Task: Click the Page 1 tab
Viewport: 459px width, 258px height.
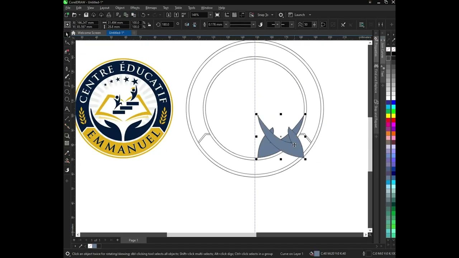Action: [x=133, y=240]
